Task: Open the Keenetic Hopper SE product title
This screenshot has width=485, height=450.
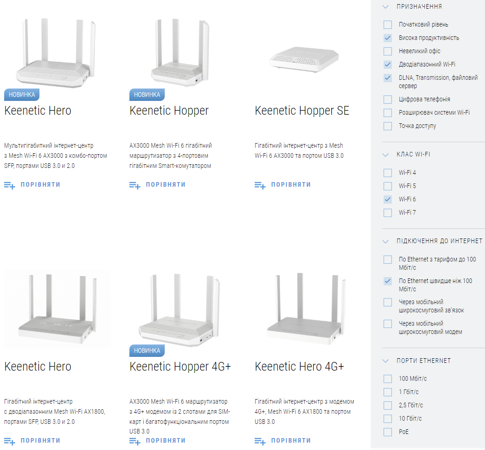Action: click(302, 111)
